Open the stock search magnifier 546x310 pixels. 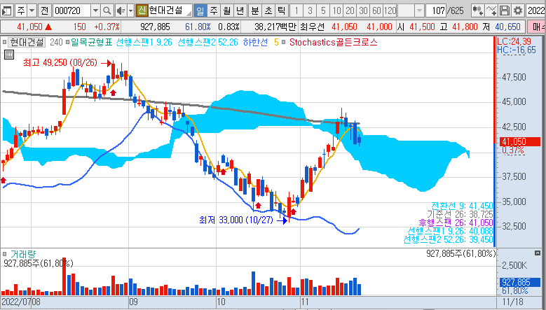(107, 10)
